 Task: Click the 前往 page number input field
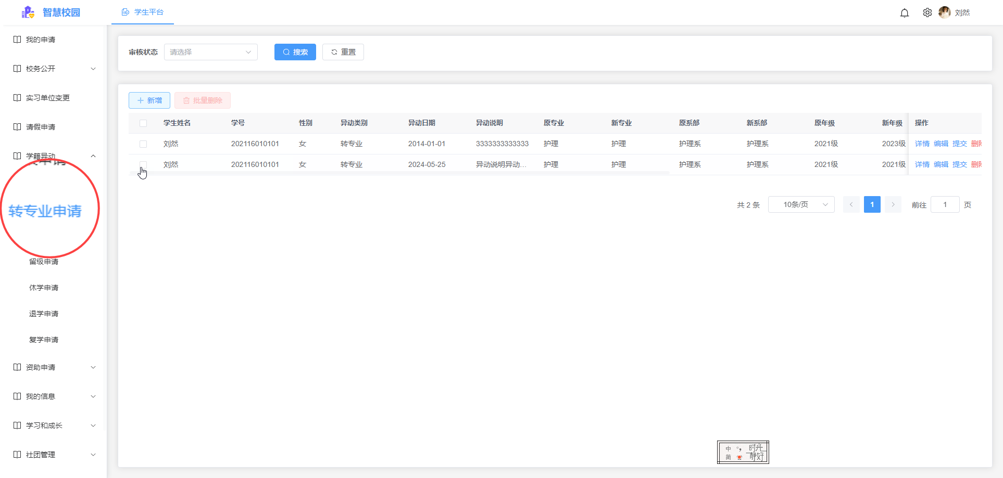coord(945,204)
